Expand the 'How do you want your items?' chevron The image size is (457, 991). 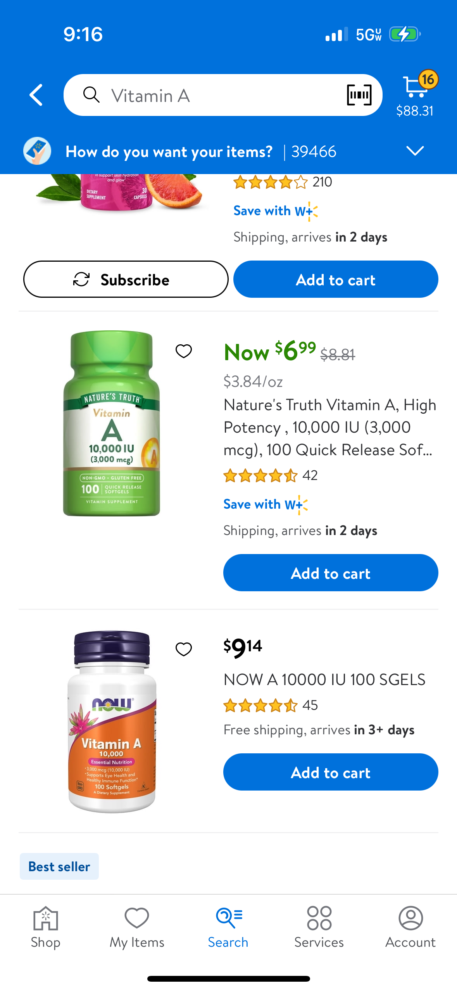coord(415,151)
